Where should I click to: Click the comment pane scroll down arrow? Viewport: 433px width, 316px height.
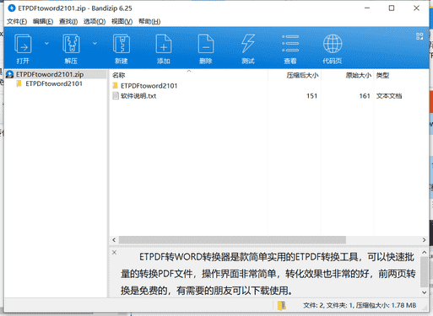(425, 292)
